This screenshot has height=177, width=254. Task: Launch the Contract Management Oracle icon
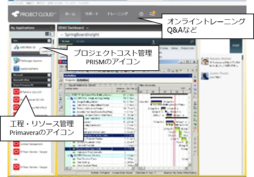(x=16, y=144)
